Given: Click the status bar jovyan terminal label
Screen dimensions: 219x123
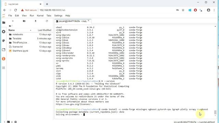Looking at the screenshot, I should tap(194, 122).
